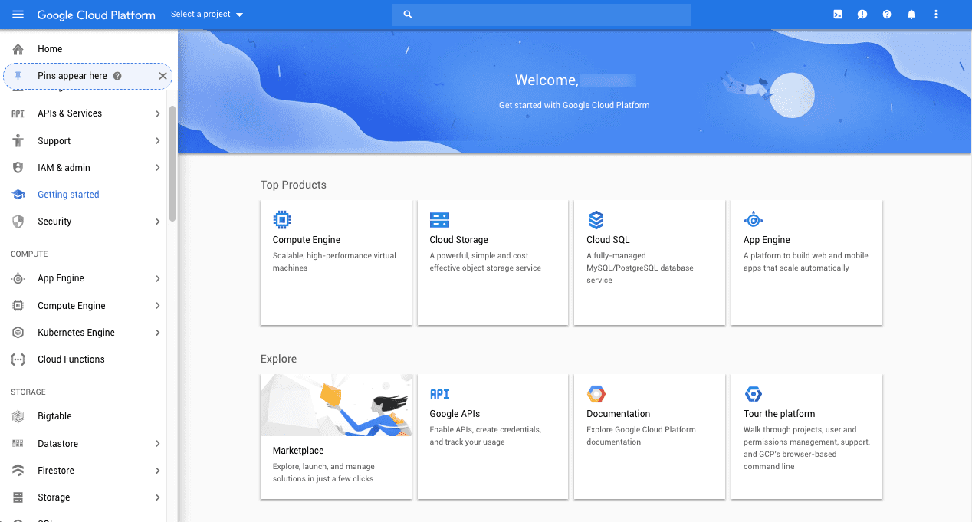Expand Security submenu arrow
Image resolution: width=972 pixels, height=522 pixels.
click(x=157, y=222)
